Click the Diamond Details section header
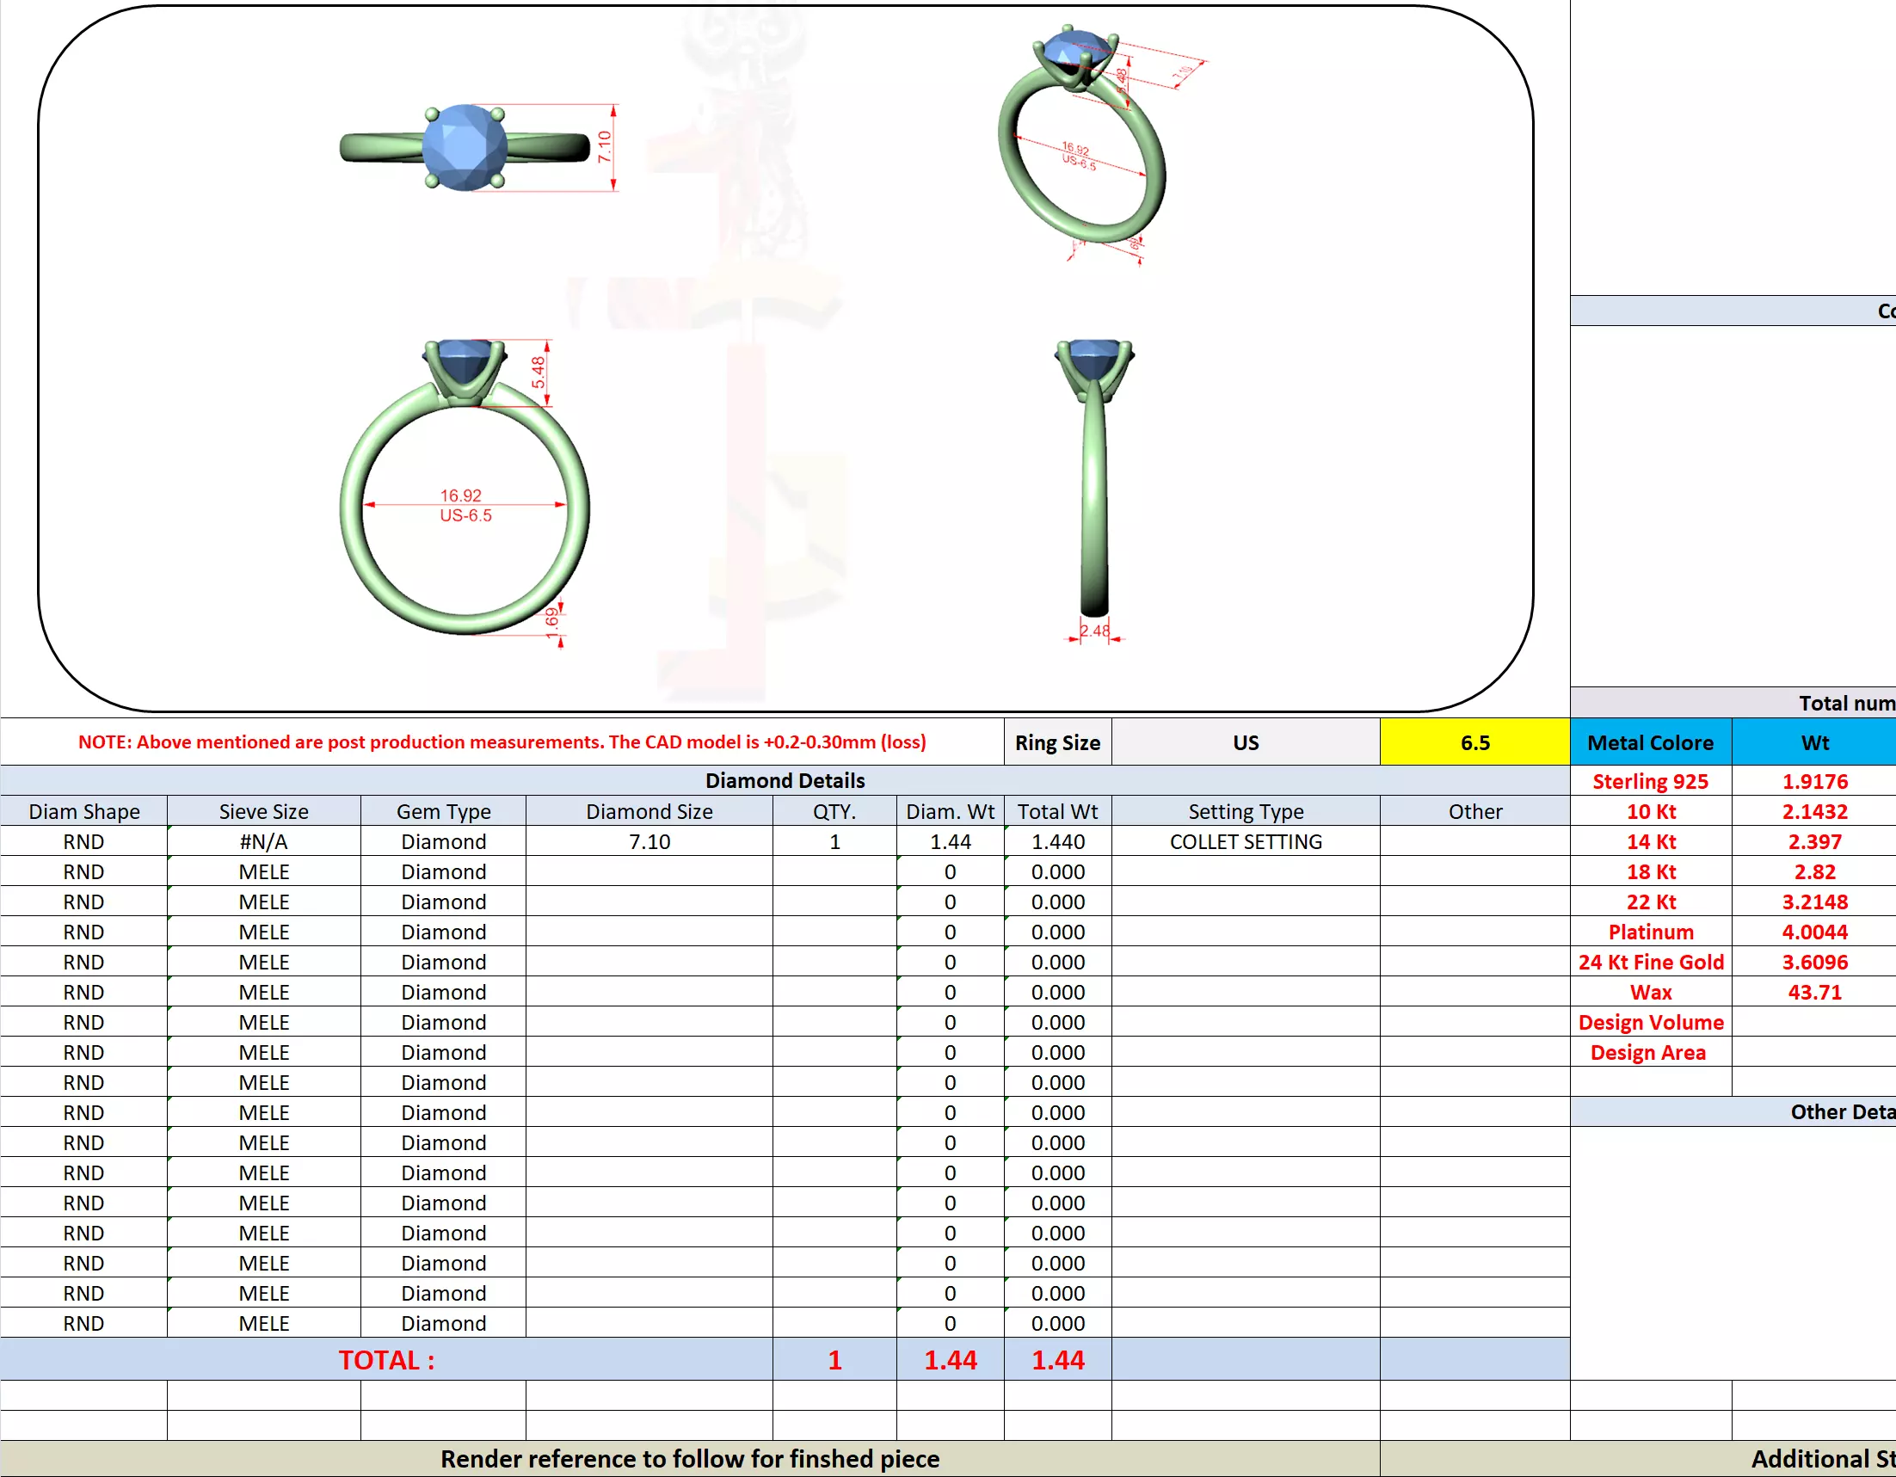 tap(784, 779)
